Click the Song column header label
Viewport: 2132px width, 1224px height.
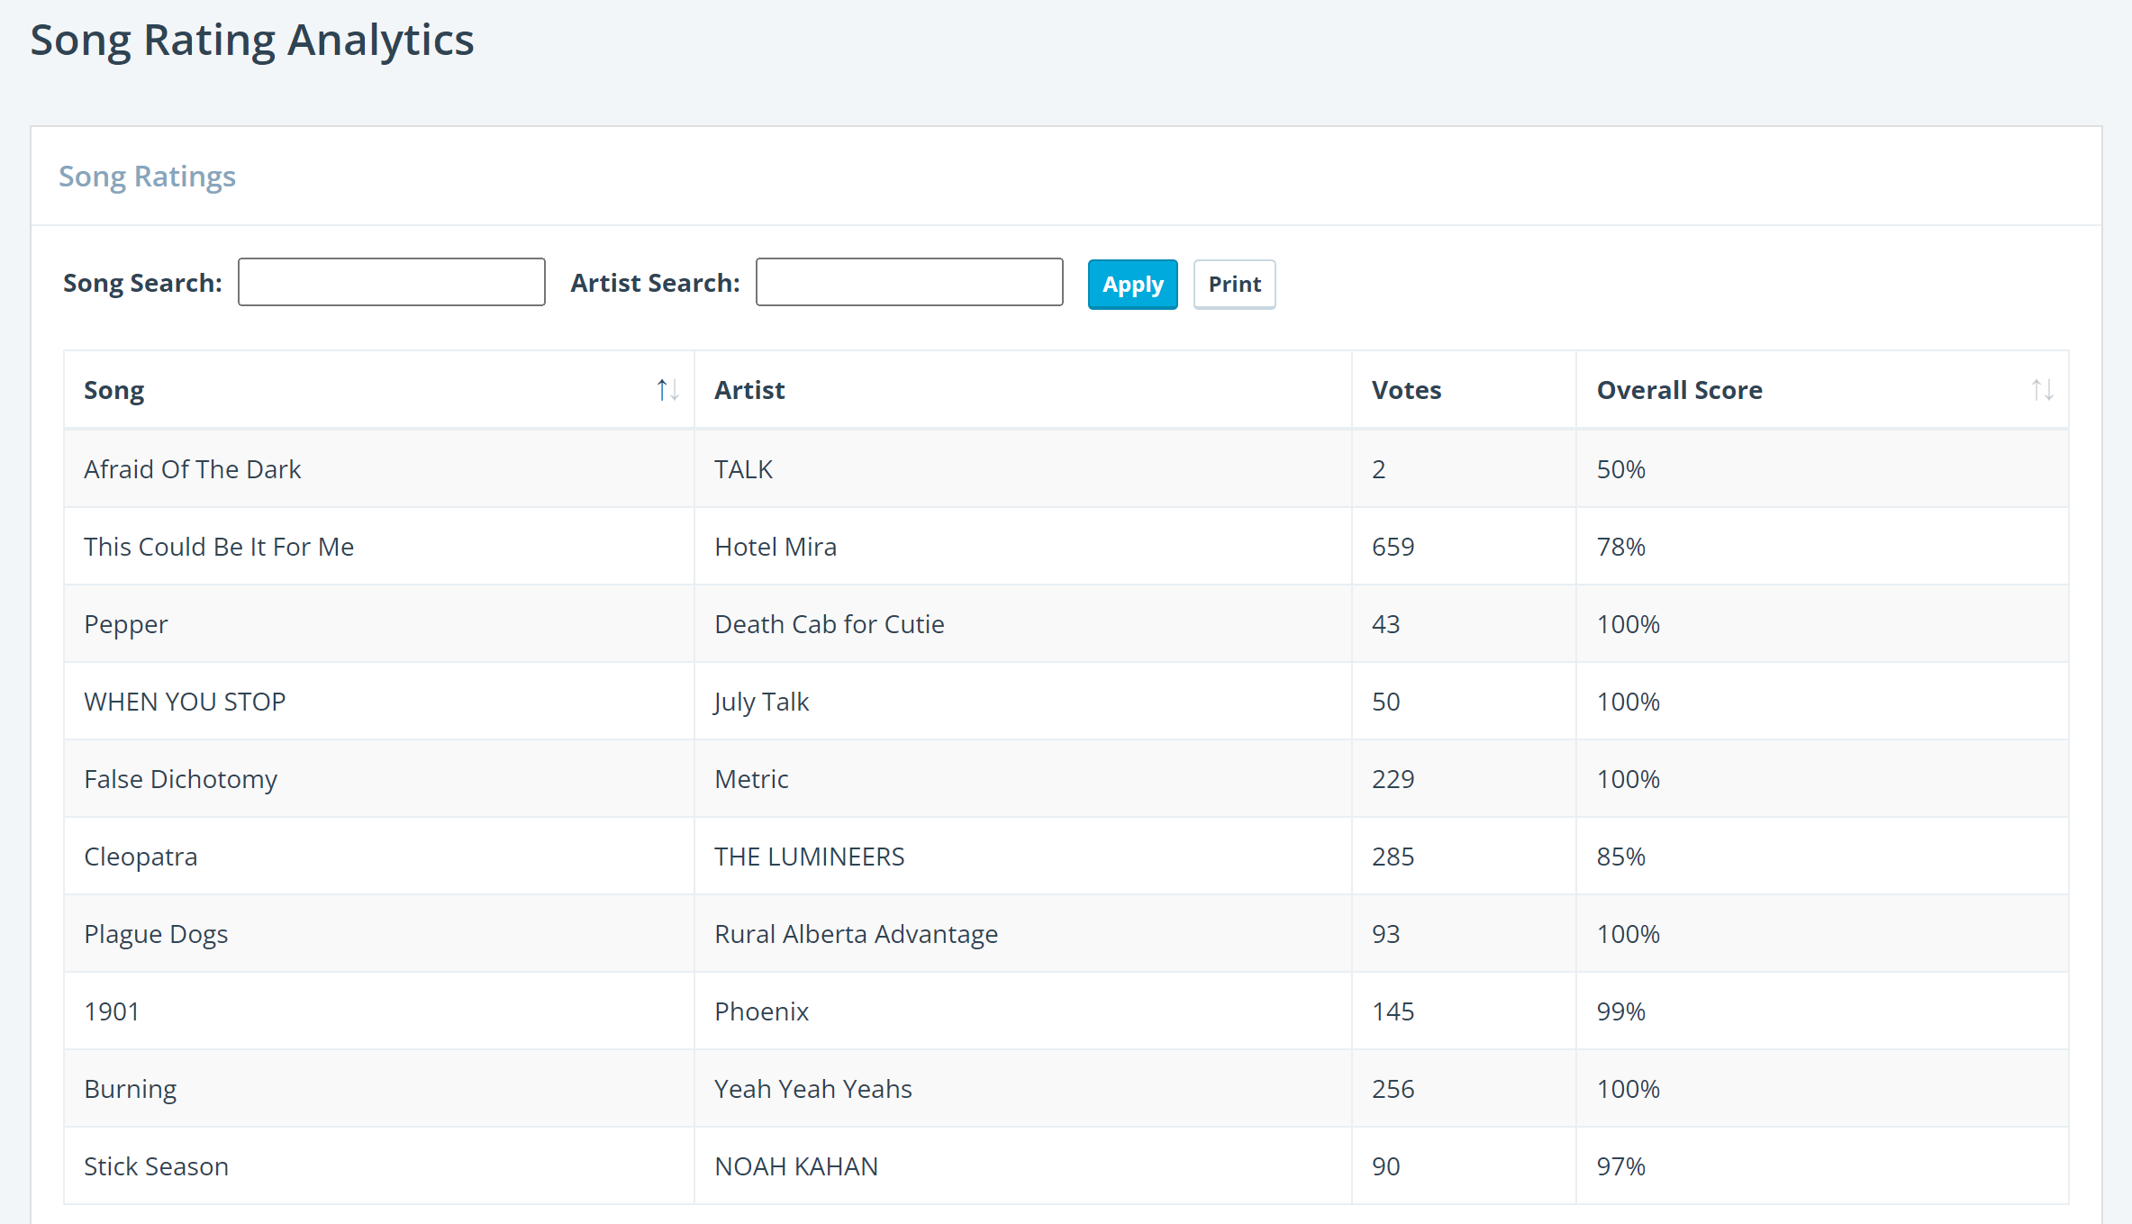[114, 390]
